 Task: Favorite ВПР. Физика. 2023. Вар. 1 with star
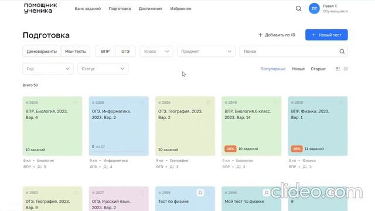pos(341,103)
